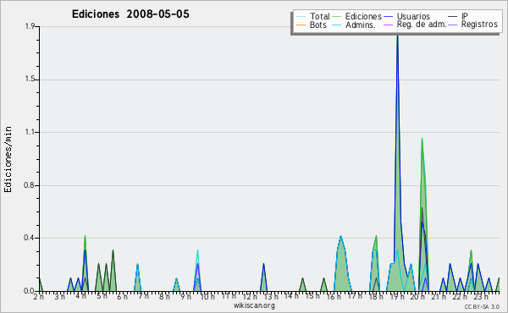This screenshot has width=508, height=313.
Task: Click the 'Bots' legend entry
Action: tap(317, 25)
